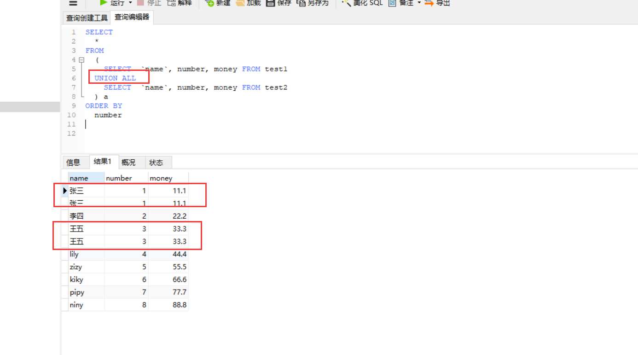Switch to the 查询创建工具 tab
Viewport: 638px width, 355px height.
point(87,18)
